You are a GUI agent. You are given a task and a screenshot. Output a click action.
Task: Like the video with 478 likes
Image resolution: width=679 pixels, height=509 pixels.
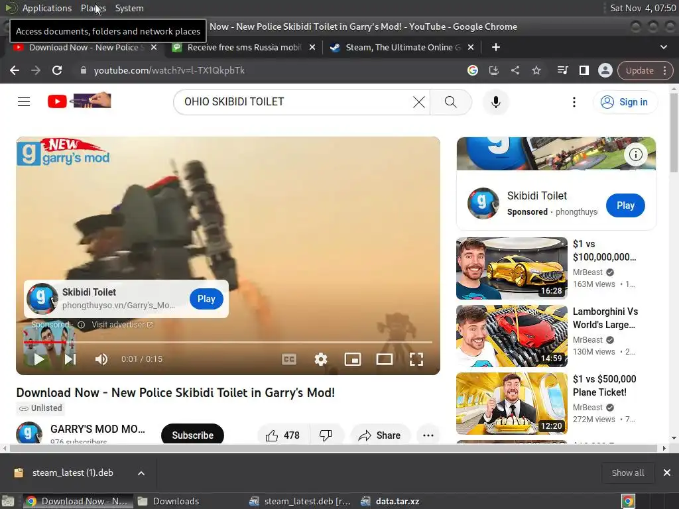[x=282, y=435]
